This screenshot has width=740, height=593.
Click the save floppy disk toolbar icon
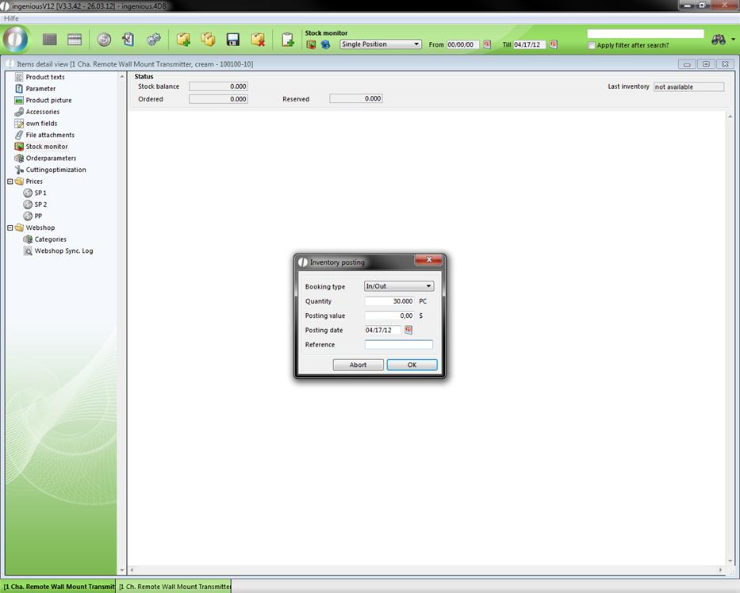[x=233, y=40]
